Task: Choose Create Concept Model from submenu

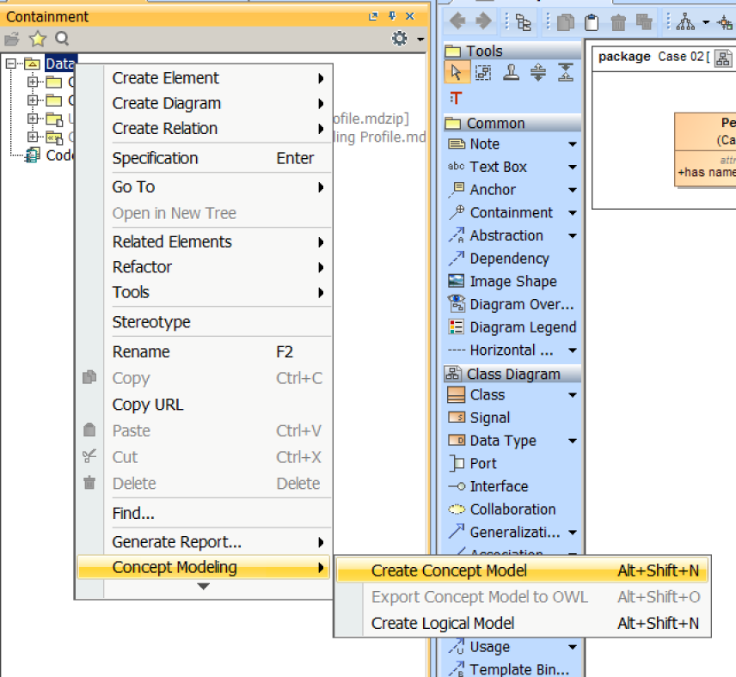Action: tap(449, 571)
